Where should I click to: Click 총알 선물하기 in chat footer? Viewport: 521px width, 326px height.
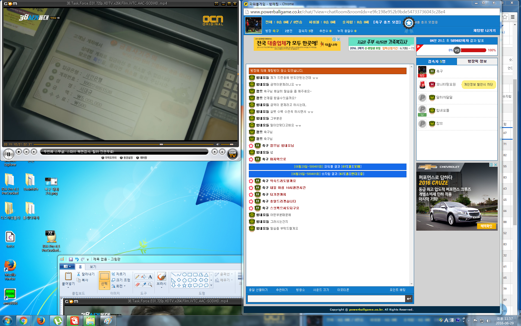coord(258,290)
